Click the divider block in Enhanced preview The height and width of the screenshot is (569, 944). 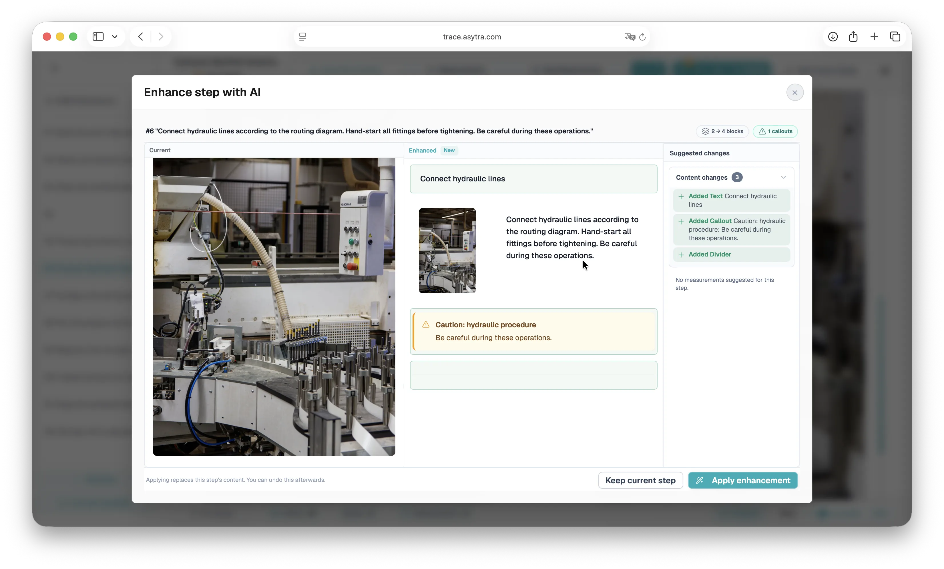pos(533,375)
